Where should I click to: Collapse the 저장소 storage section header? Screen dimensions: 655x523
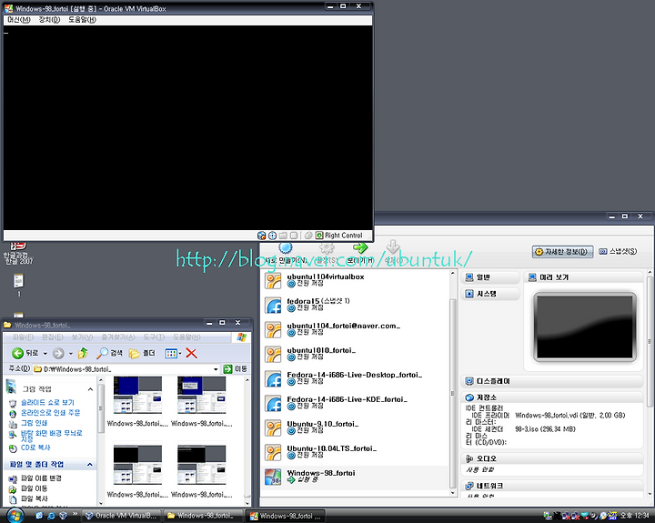coord(552,397)
